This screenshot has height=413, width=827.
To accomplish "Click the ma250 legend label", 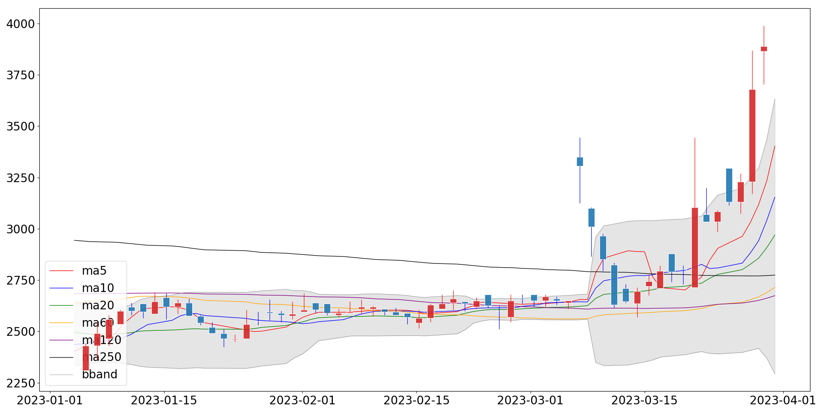I will click(x=102, y=357).
